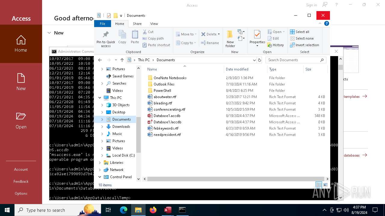
Task: Click the Search Documents field
Action: [296, 60]
